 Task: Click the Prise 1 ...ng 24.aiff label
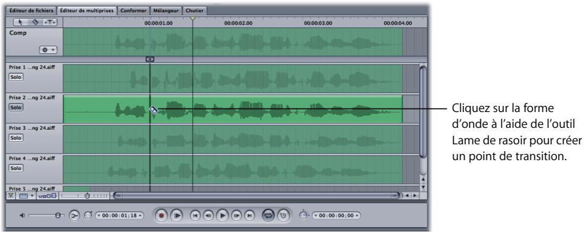[x=32, y=67]
